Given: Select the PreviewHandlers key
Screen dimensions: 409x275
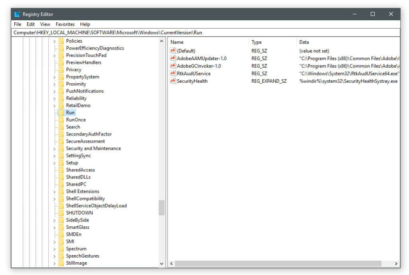Looking at the screenshot, I should (x=83, y=63).
